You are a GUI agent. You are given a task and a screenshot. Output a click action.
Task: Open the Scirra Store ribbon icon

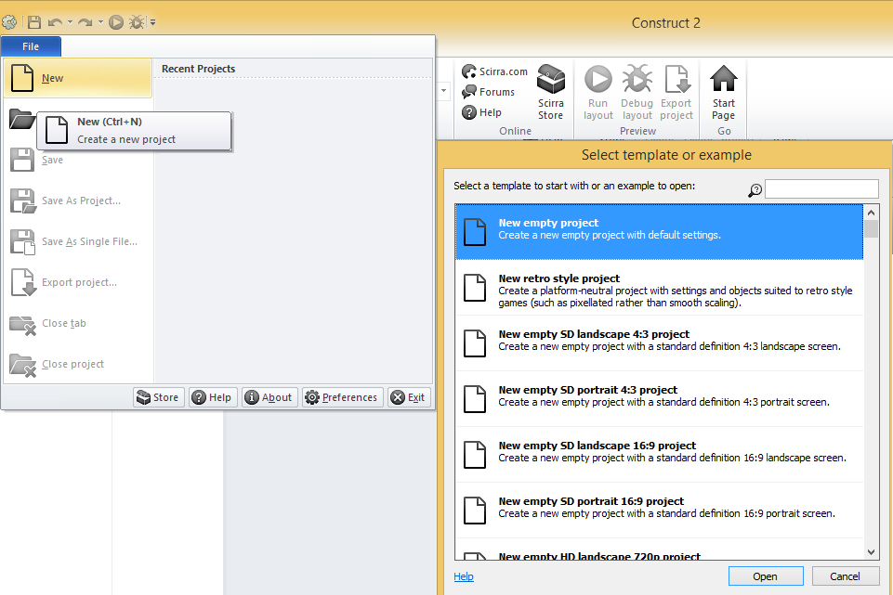pos(551,92)
